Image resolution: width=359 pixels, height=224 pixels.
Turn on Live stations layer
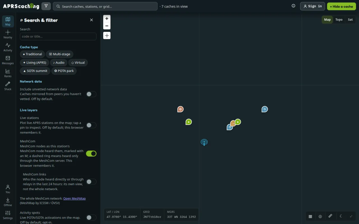[x=91, y=125]
